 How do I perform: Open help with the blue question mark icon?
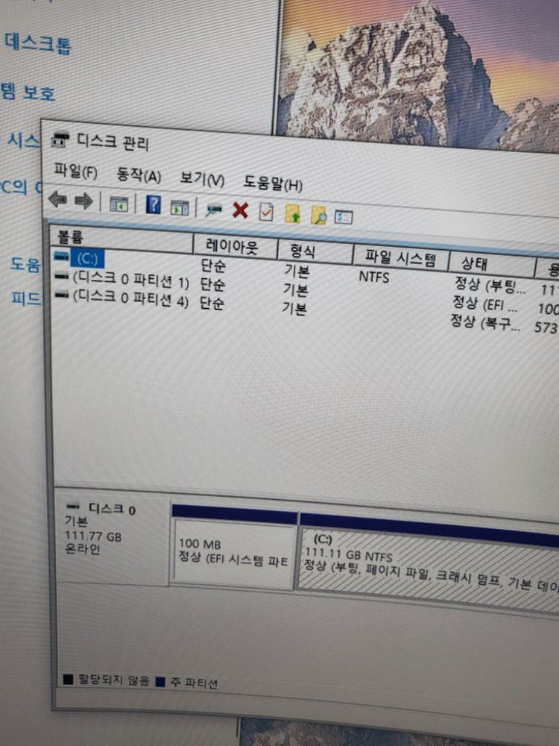point(153,205)
